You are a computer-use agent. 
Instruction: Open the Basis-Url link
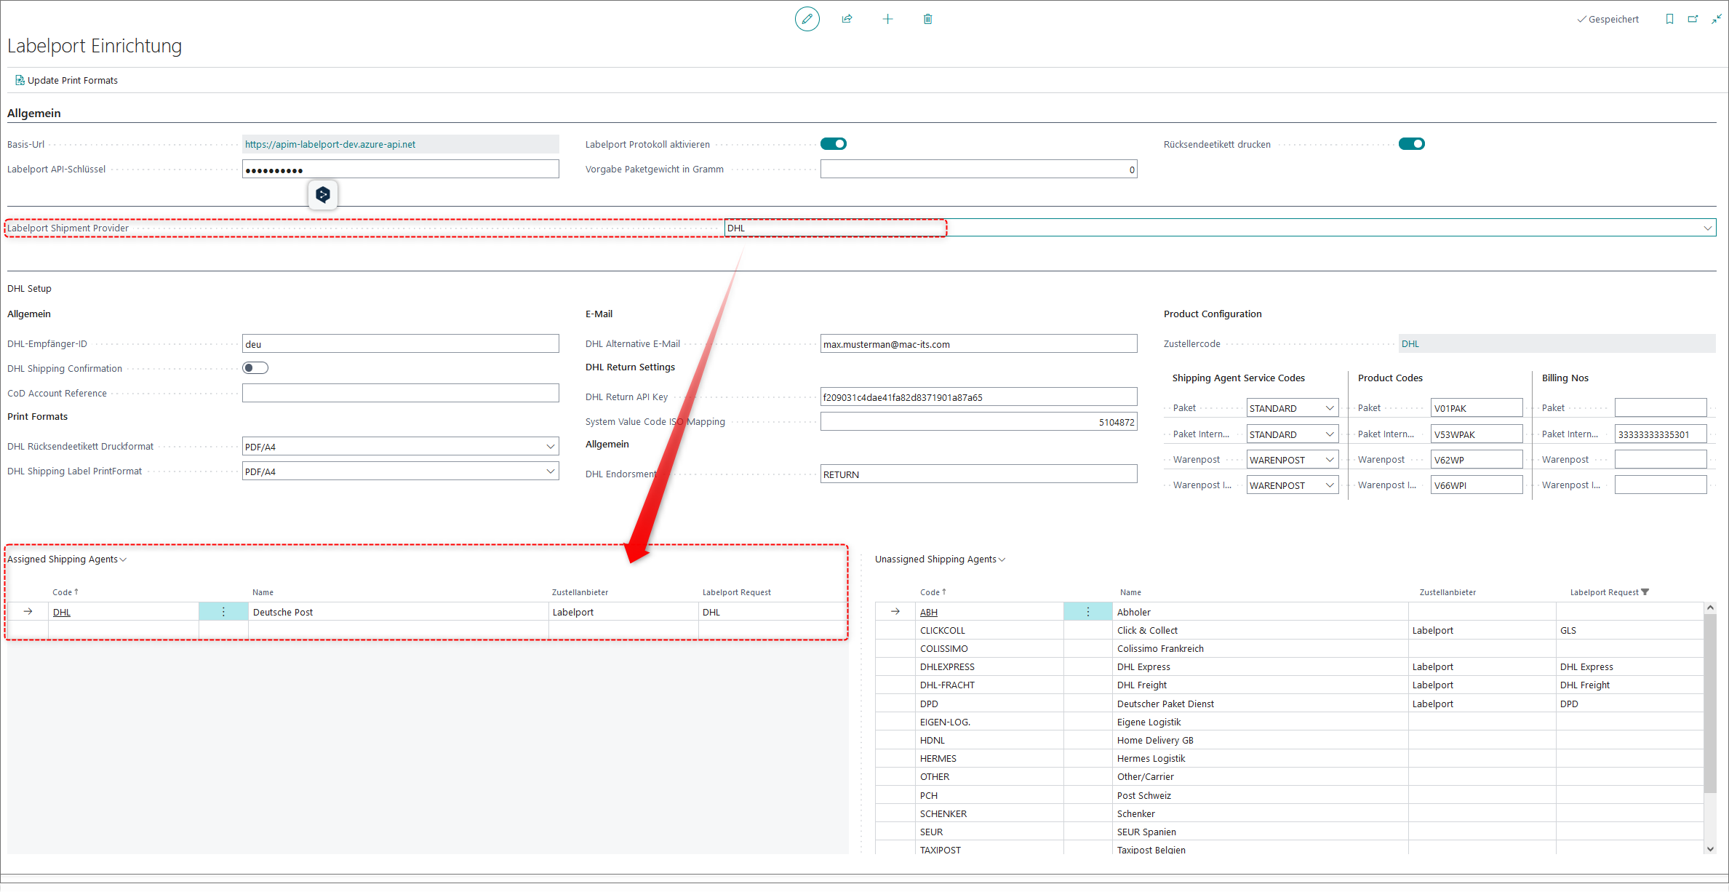(x=330, y=144)
